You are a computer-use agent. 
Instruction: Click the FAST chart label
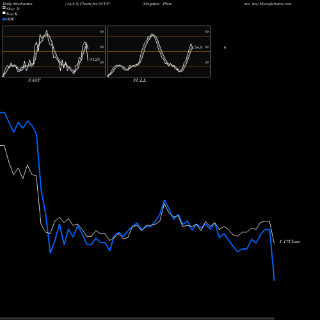tap(34, 81)
